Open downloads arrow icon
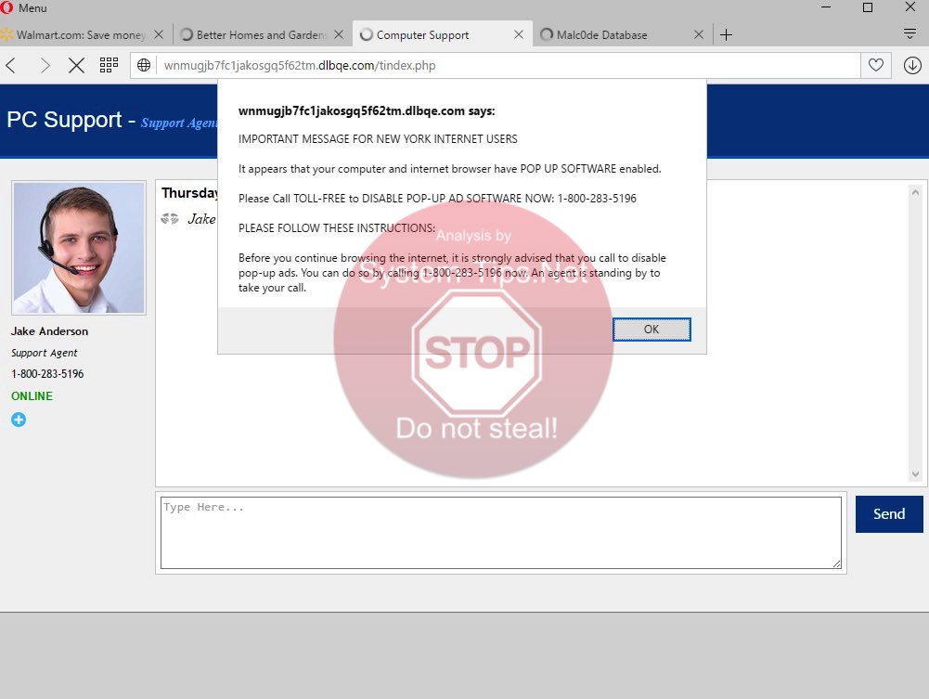The image size is (929, 699). [911, 65]
